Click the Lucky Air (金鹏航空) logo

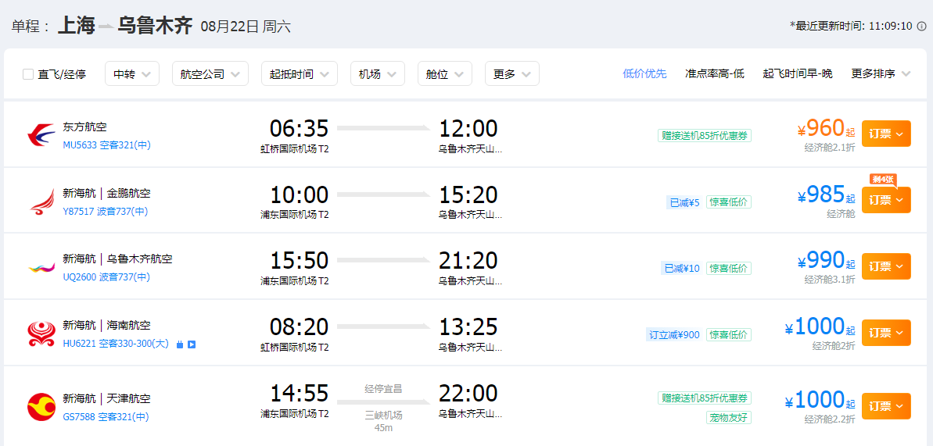point(41,202)
